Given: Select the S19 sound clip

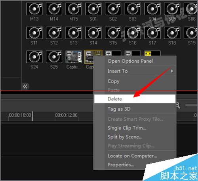Looking at the screenshot, I should [x=191, y=33].
